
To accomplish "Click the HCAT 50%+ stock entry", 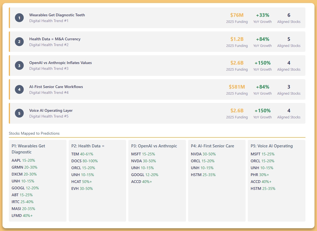I will [82, 181].
